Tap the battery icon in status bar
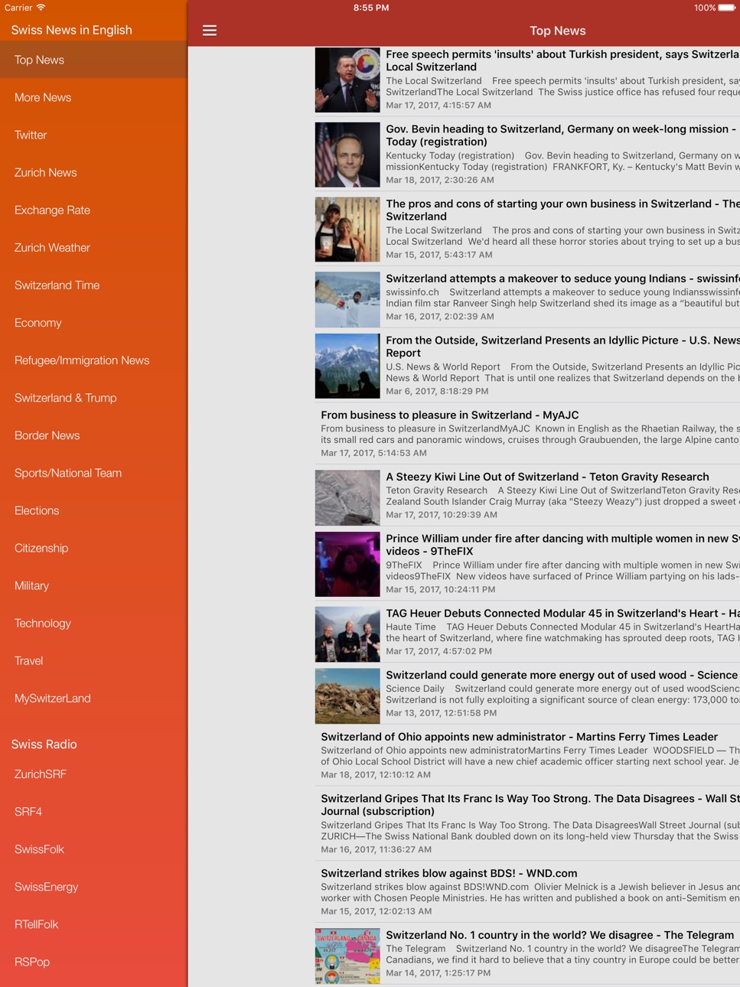740x987 pixels. (727, 8)
